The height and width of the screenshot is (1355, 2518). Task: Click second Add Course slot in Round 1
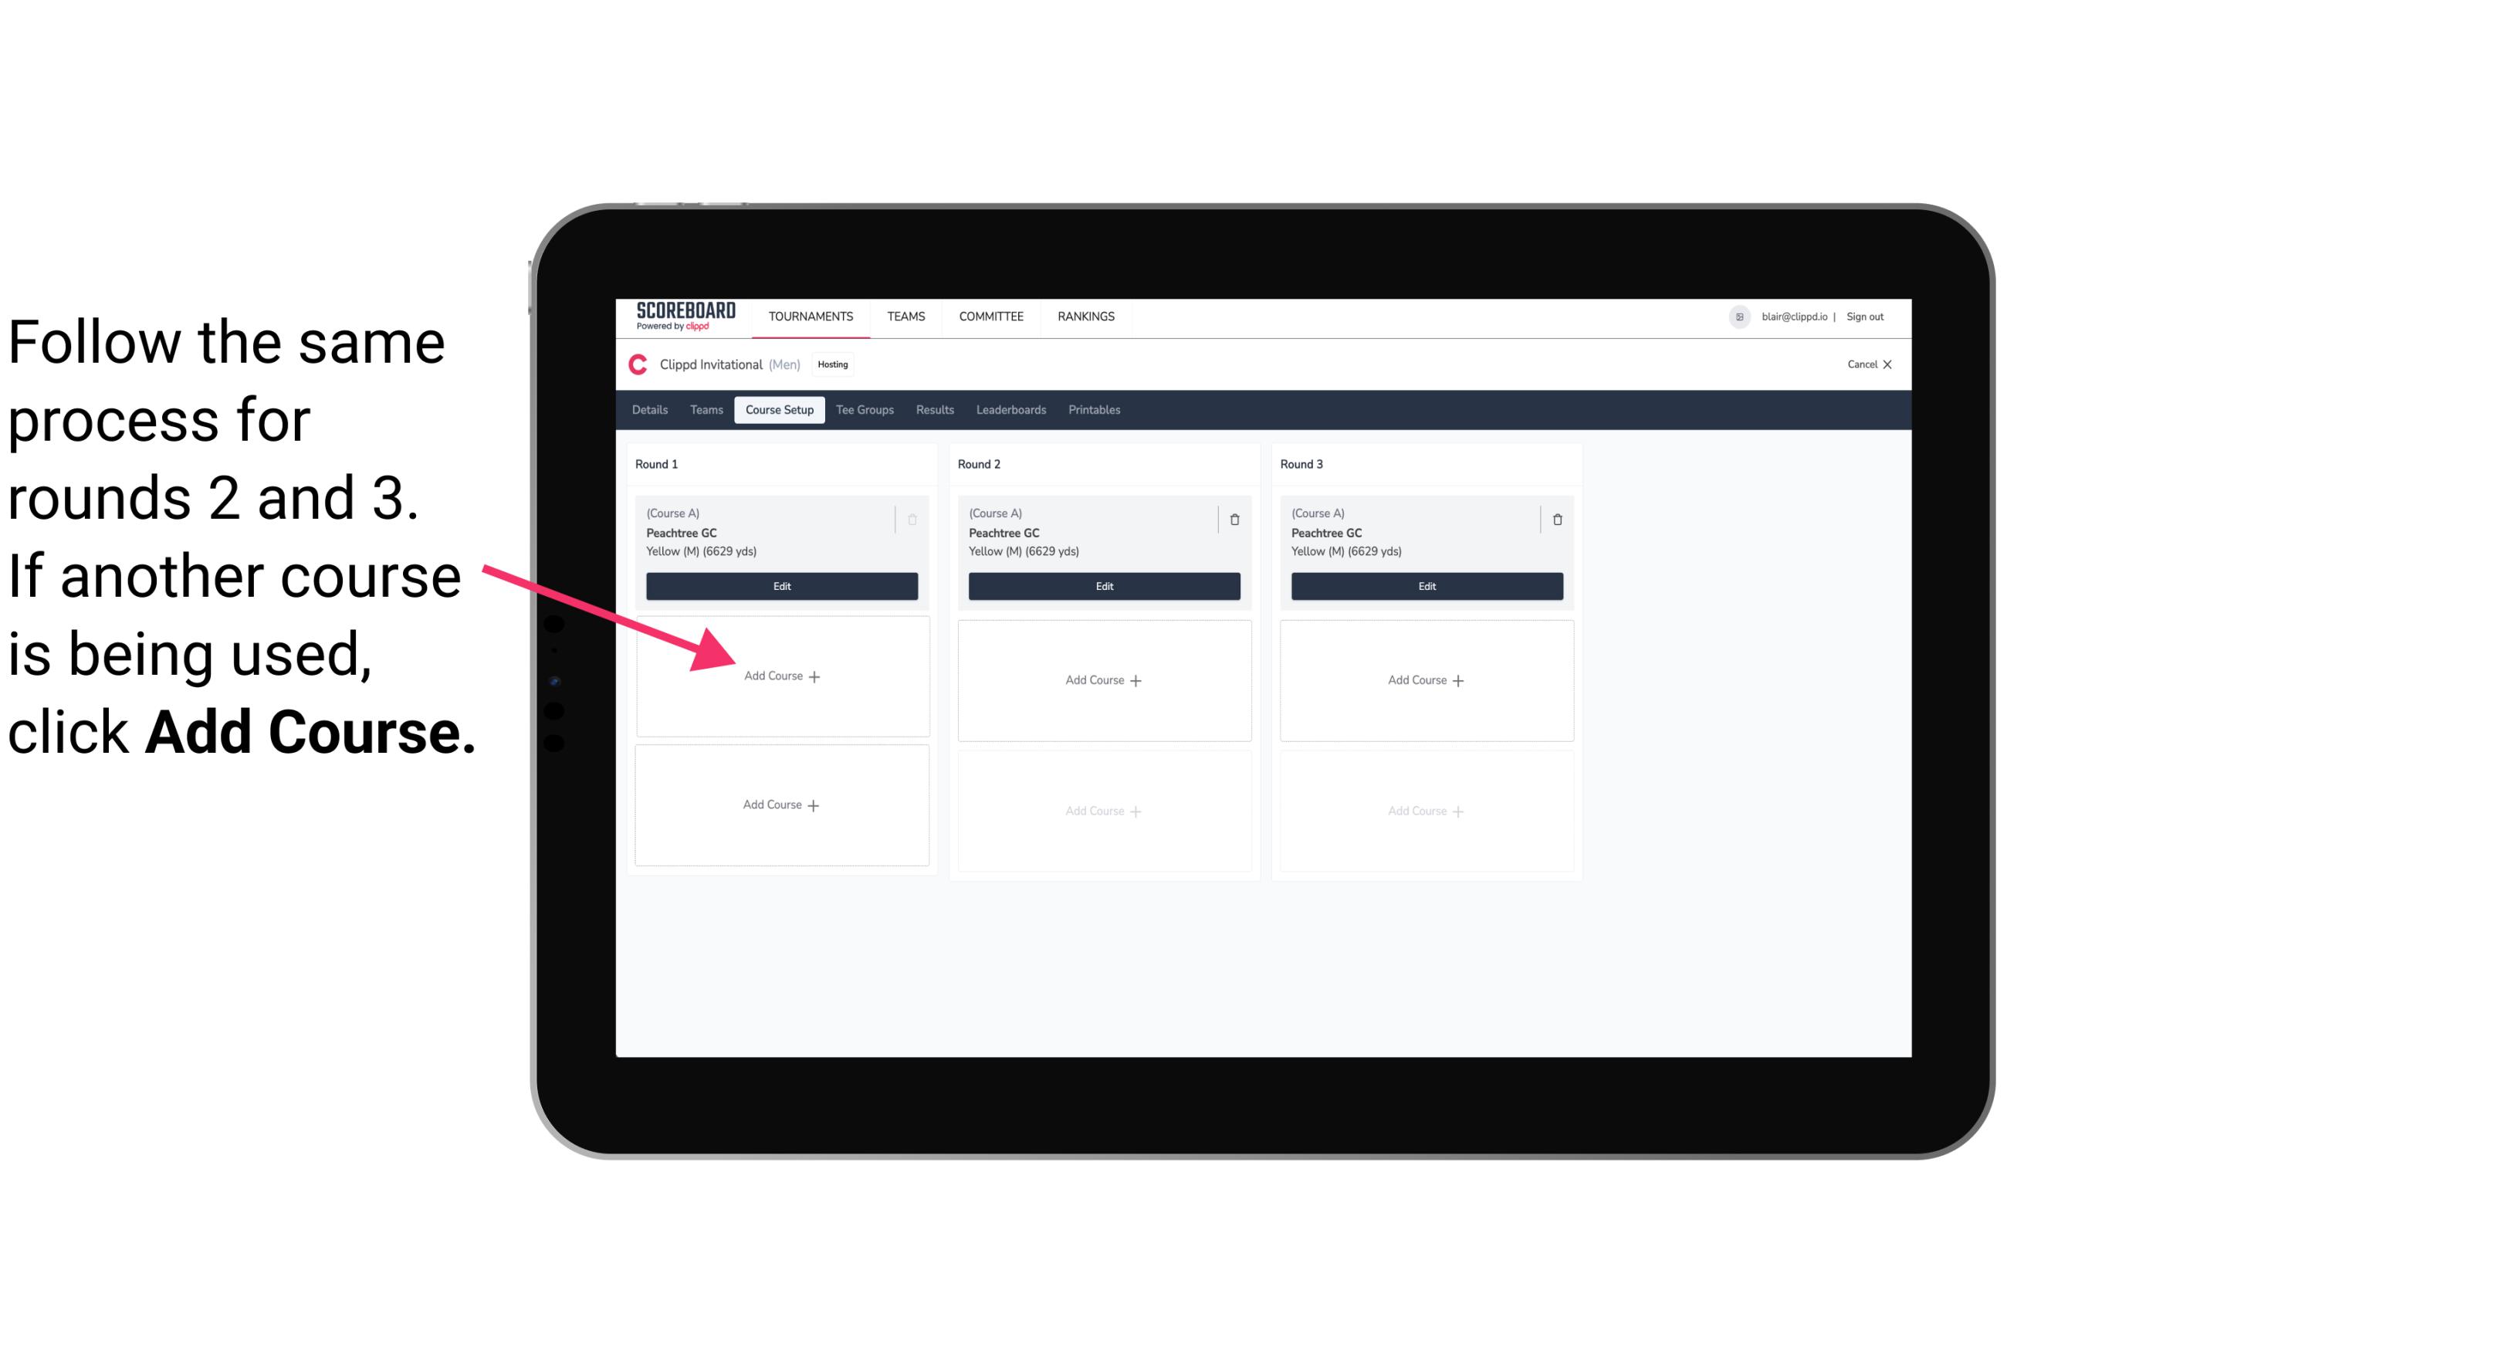780,803
